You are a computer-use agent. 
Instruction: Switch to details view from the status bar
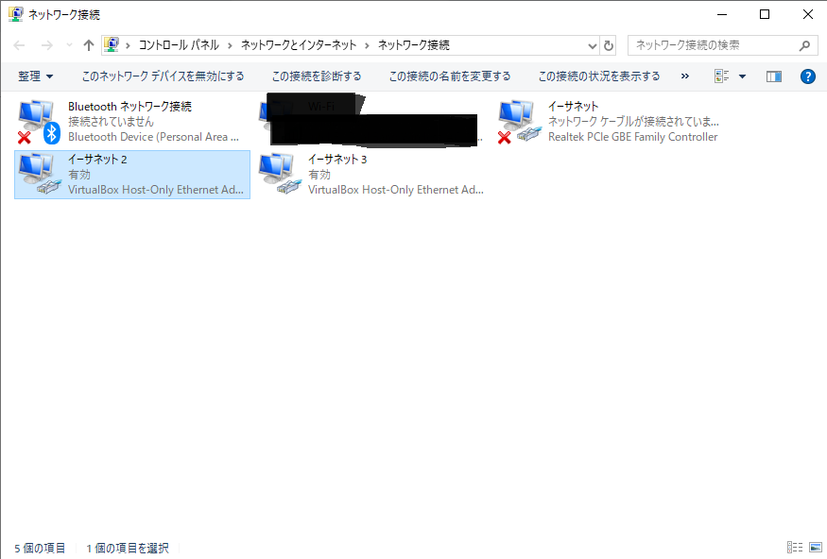click(794, 547)
